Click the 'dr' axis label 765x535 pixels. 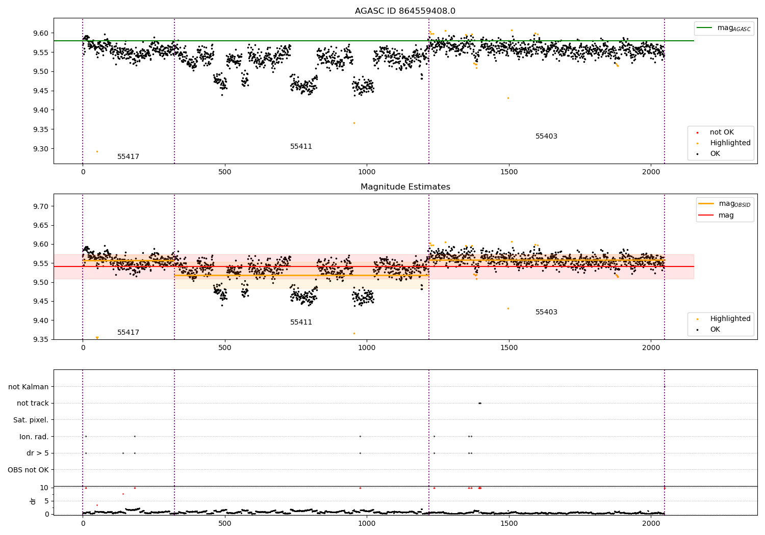pyautogui.click(x=33, y=501)
